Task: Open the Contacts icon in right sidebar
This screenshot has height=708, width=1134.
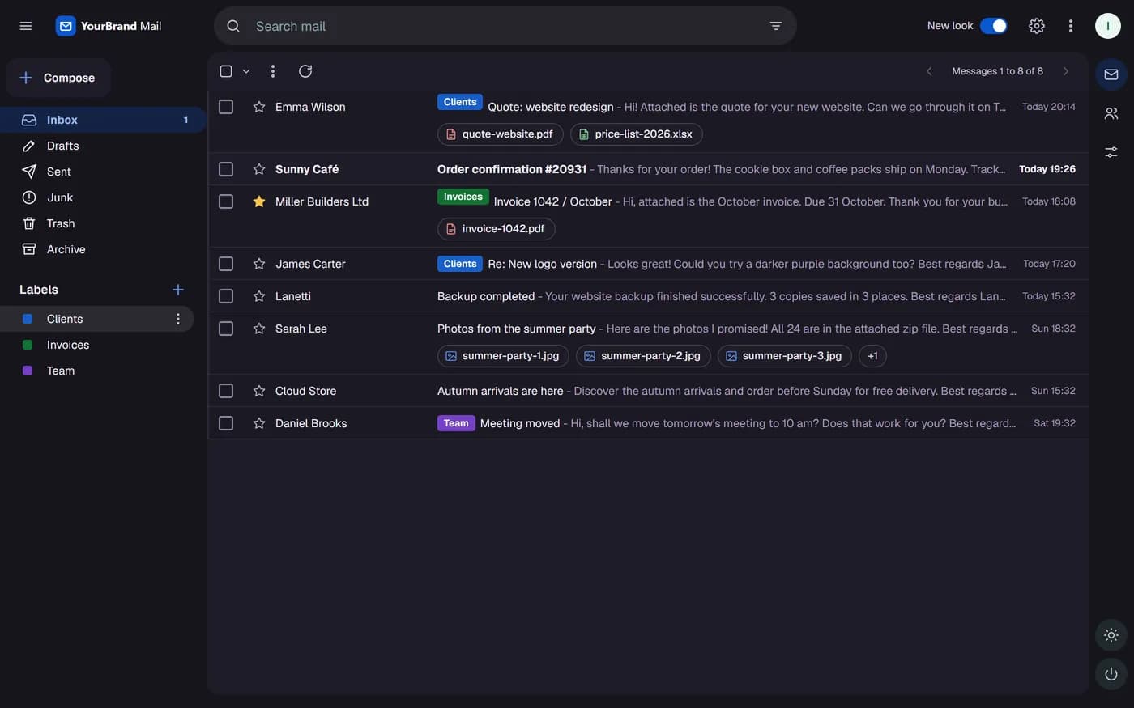Action: coord(1111,113)
